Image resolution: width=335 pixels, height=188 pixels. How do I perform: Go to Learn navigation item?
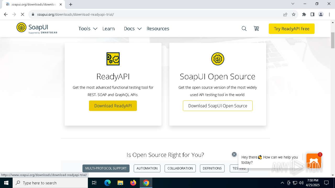click(x=108, y=28)
